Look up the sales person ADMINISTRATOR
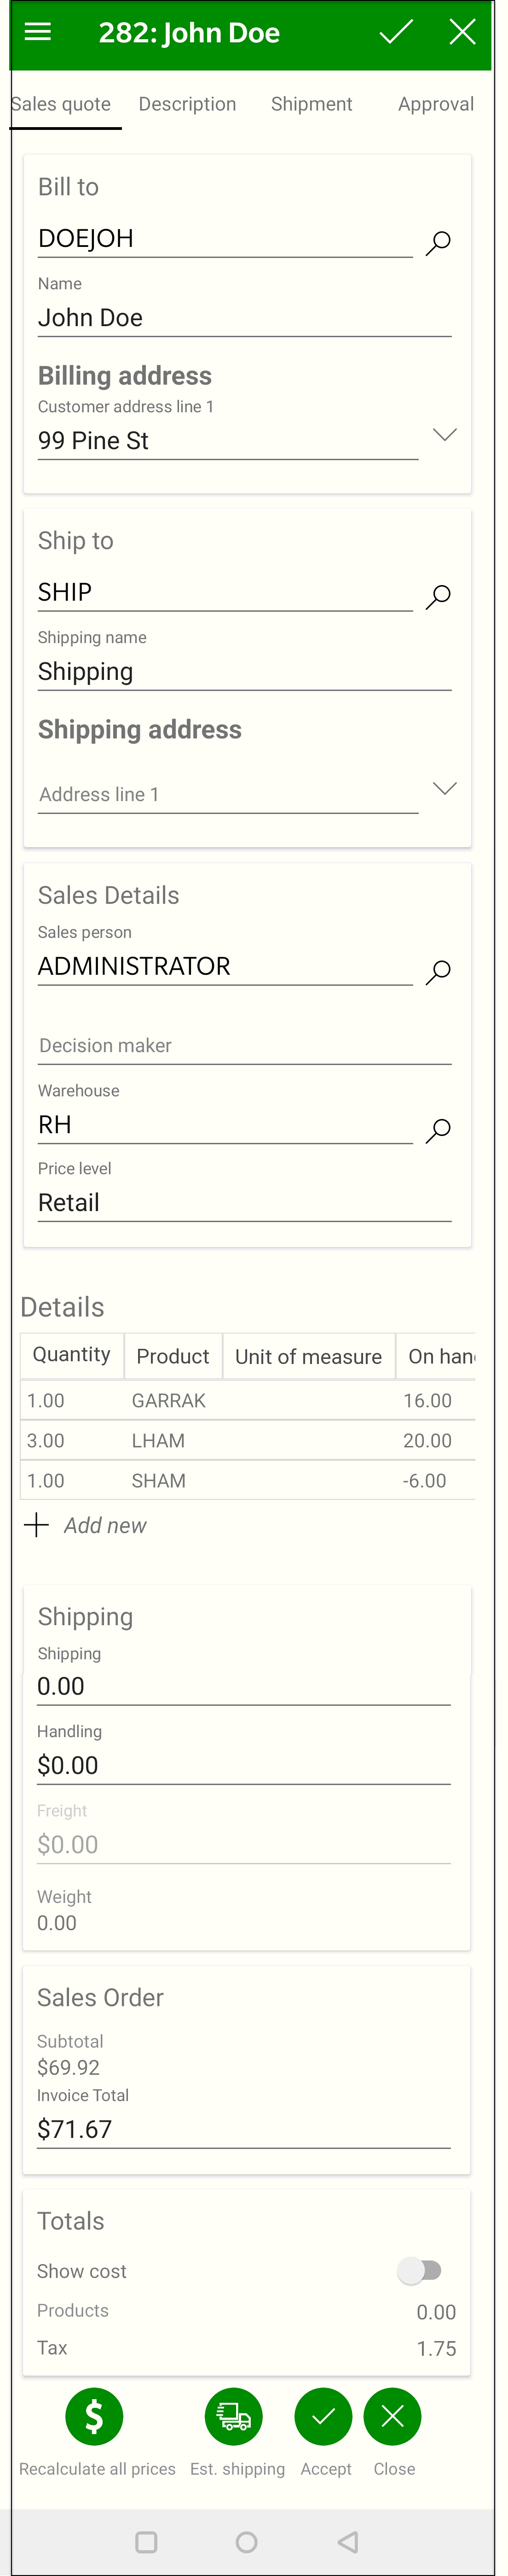 coord(438,971)
